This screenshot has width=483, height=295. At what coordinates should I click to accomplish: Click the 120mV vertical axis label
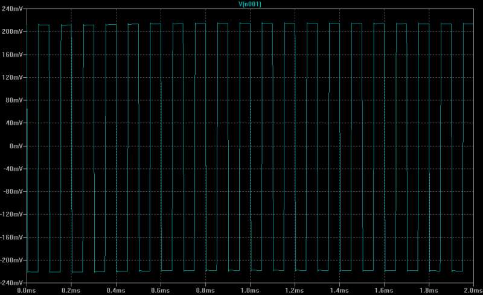(x=12, y=77)
